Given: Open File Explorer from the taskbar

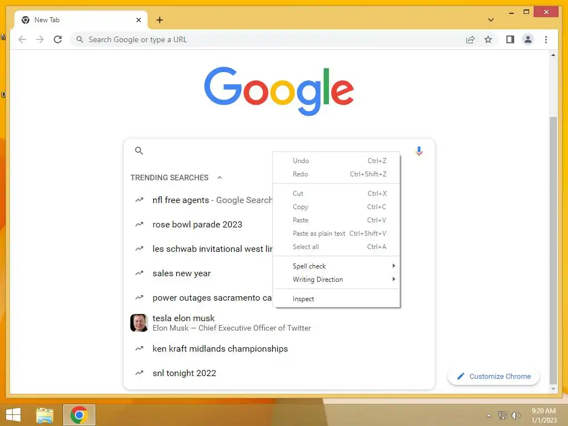Looking at the screenshot, I should [x=44, y=415].
